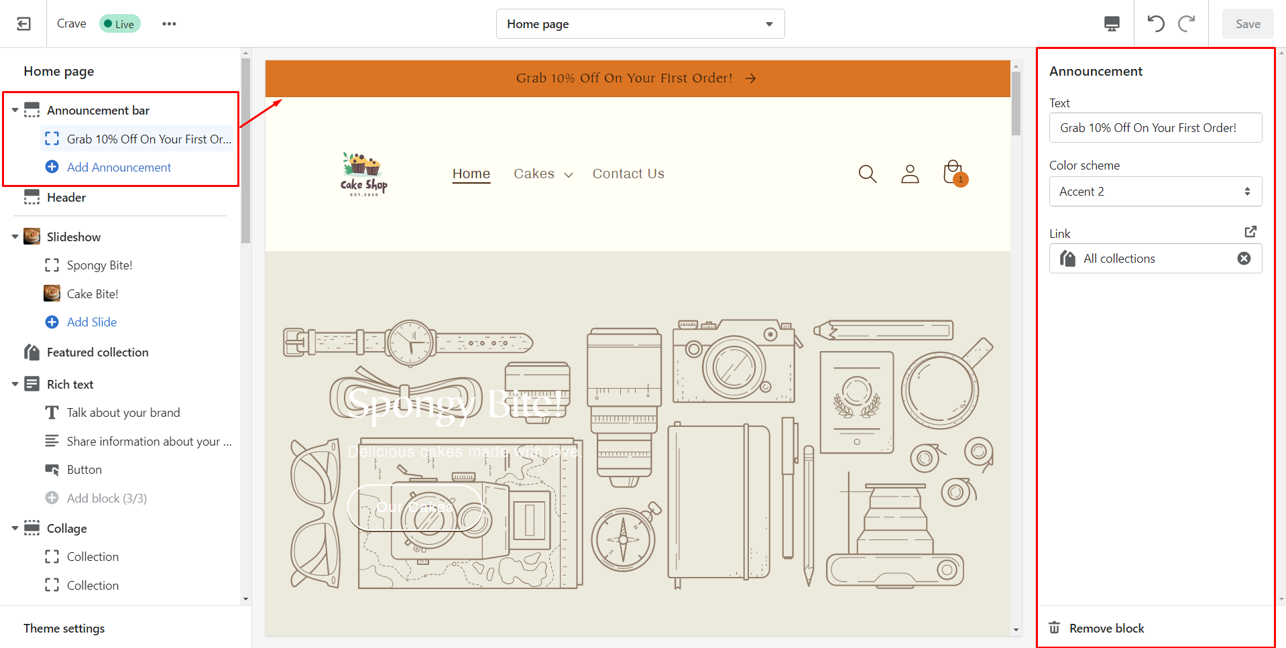Click the Rich text section icon
The height and width of the screenshot is (648, 1286).
pos(32,384)
